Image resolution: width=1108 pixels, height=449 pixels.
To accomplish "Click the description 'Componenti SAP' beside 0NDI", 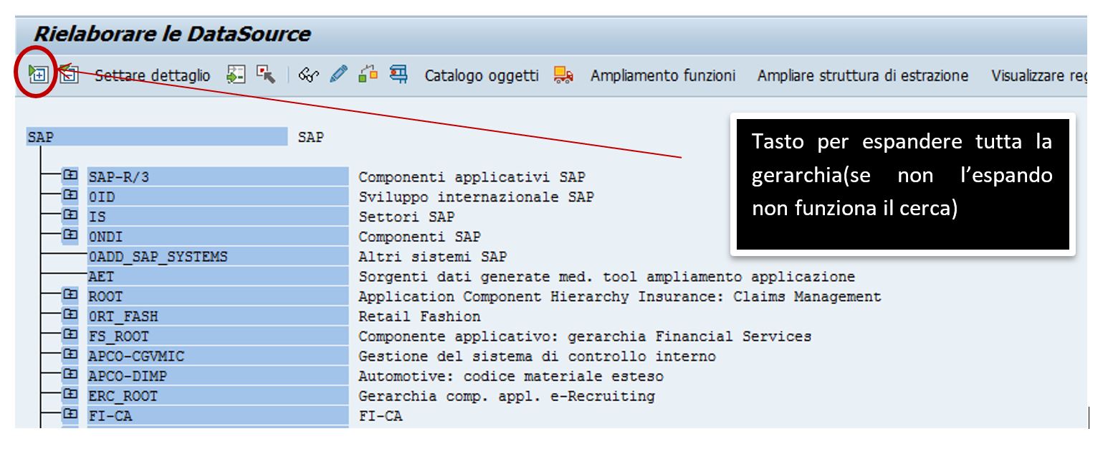I will [419, 237].
